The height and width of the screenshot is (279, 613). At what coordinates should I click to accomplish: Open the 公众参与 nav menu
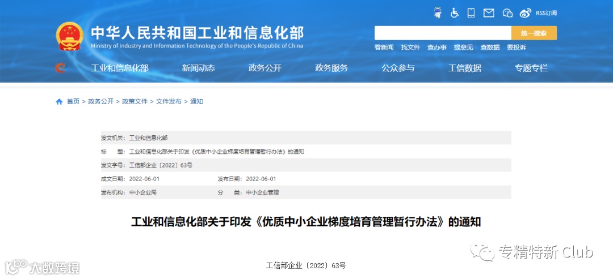tap(398, 68)
